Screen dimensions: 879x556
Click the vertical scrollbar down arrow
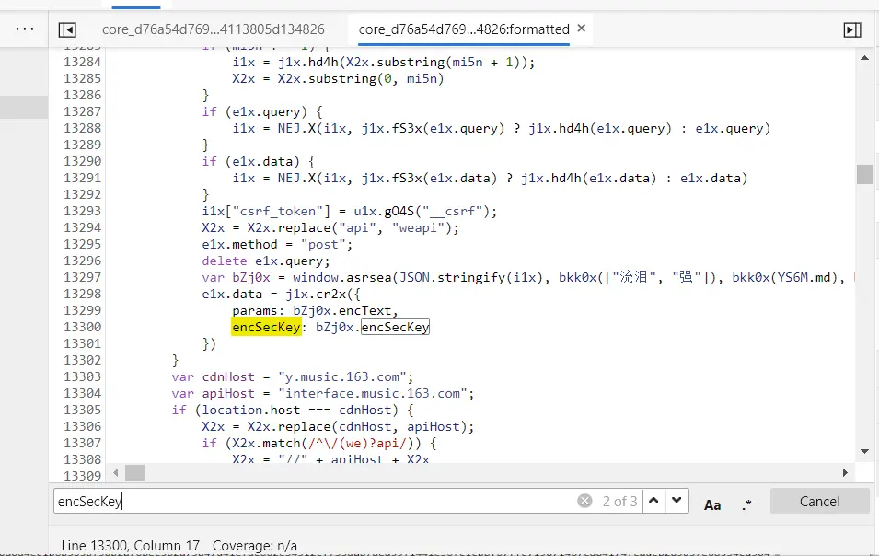click(864, 451)
